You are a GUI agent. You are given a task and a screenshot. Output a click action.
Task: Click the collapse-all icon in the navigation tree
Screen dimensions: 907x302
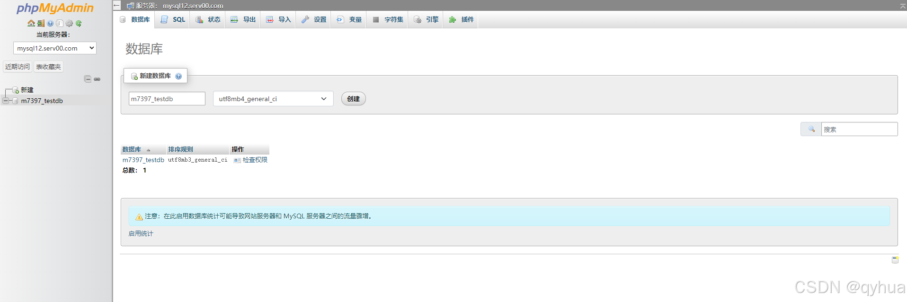(88, 79)
